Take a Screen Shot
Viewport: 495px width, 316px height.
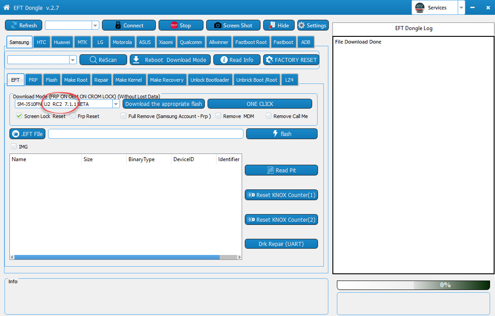tap(233, 25)
